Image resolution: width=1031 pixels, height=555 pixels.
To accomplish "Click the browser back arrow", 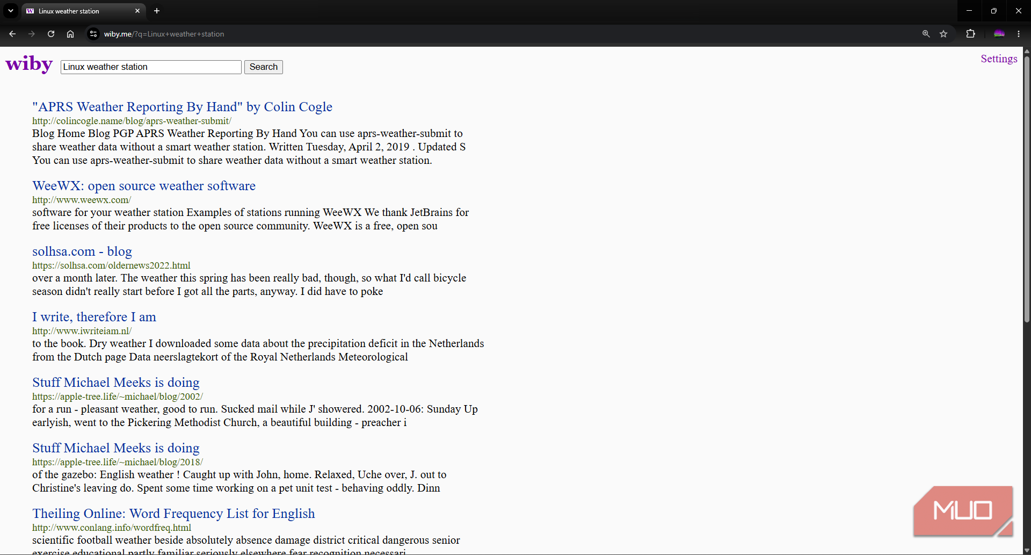I will click(12, 34).
